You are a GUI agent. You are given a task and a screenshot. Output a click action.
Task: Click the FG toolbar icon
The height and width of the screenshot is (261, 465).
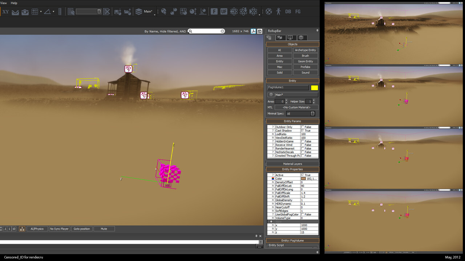(x=298, y=12)
